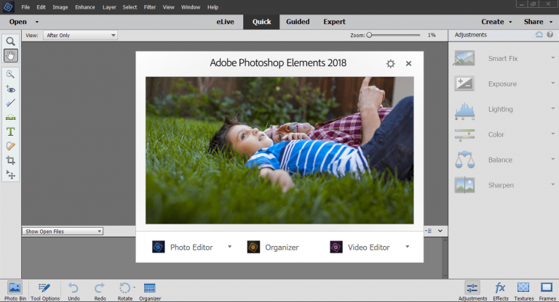Viewport: 559px width, 302px height.
Task: Collapse the photo bin chevron
Action: pyautogui.click(x=440, y=231)
